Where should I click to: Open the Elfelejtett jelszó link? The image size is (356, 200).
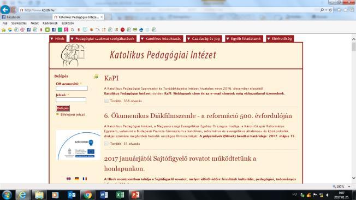click(73, 115)
